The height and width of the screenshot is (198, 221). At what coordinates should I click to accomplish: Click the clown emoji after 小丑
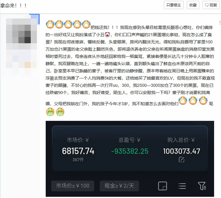coord(107,35)
